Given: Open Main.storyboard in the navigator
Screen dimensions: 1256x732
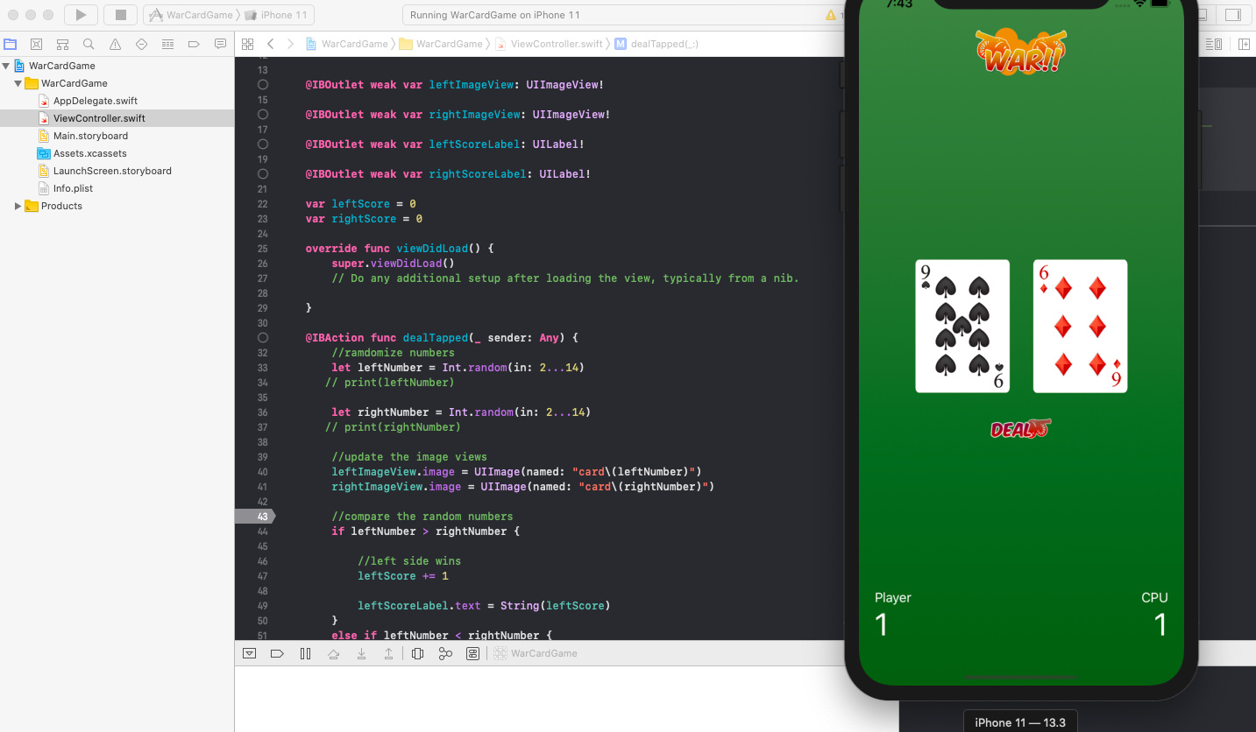Looking at the screenshot, I should [x=90, y=136].
